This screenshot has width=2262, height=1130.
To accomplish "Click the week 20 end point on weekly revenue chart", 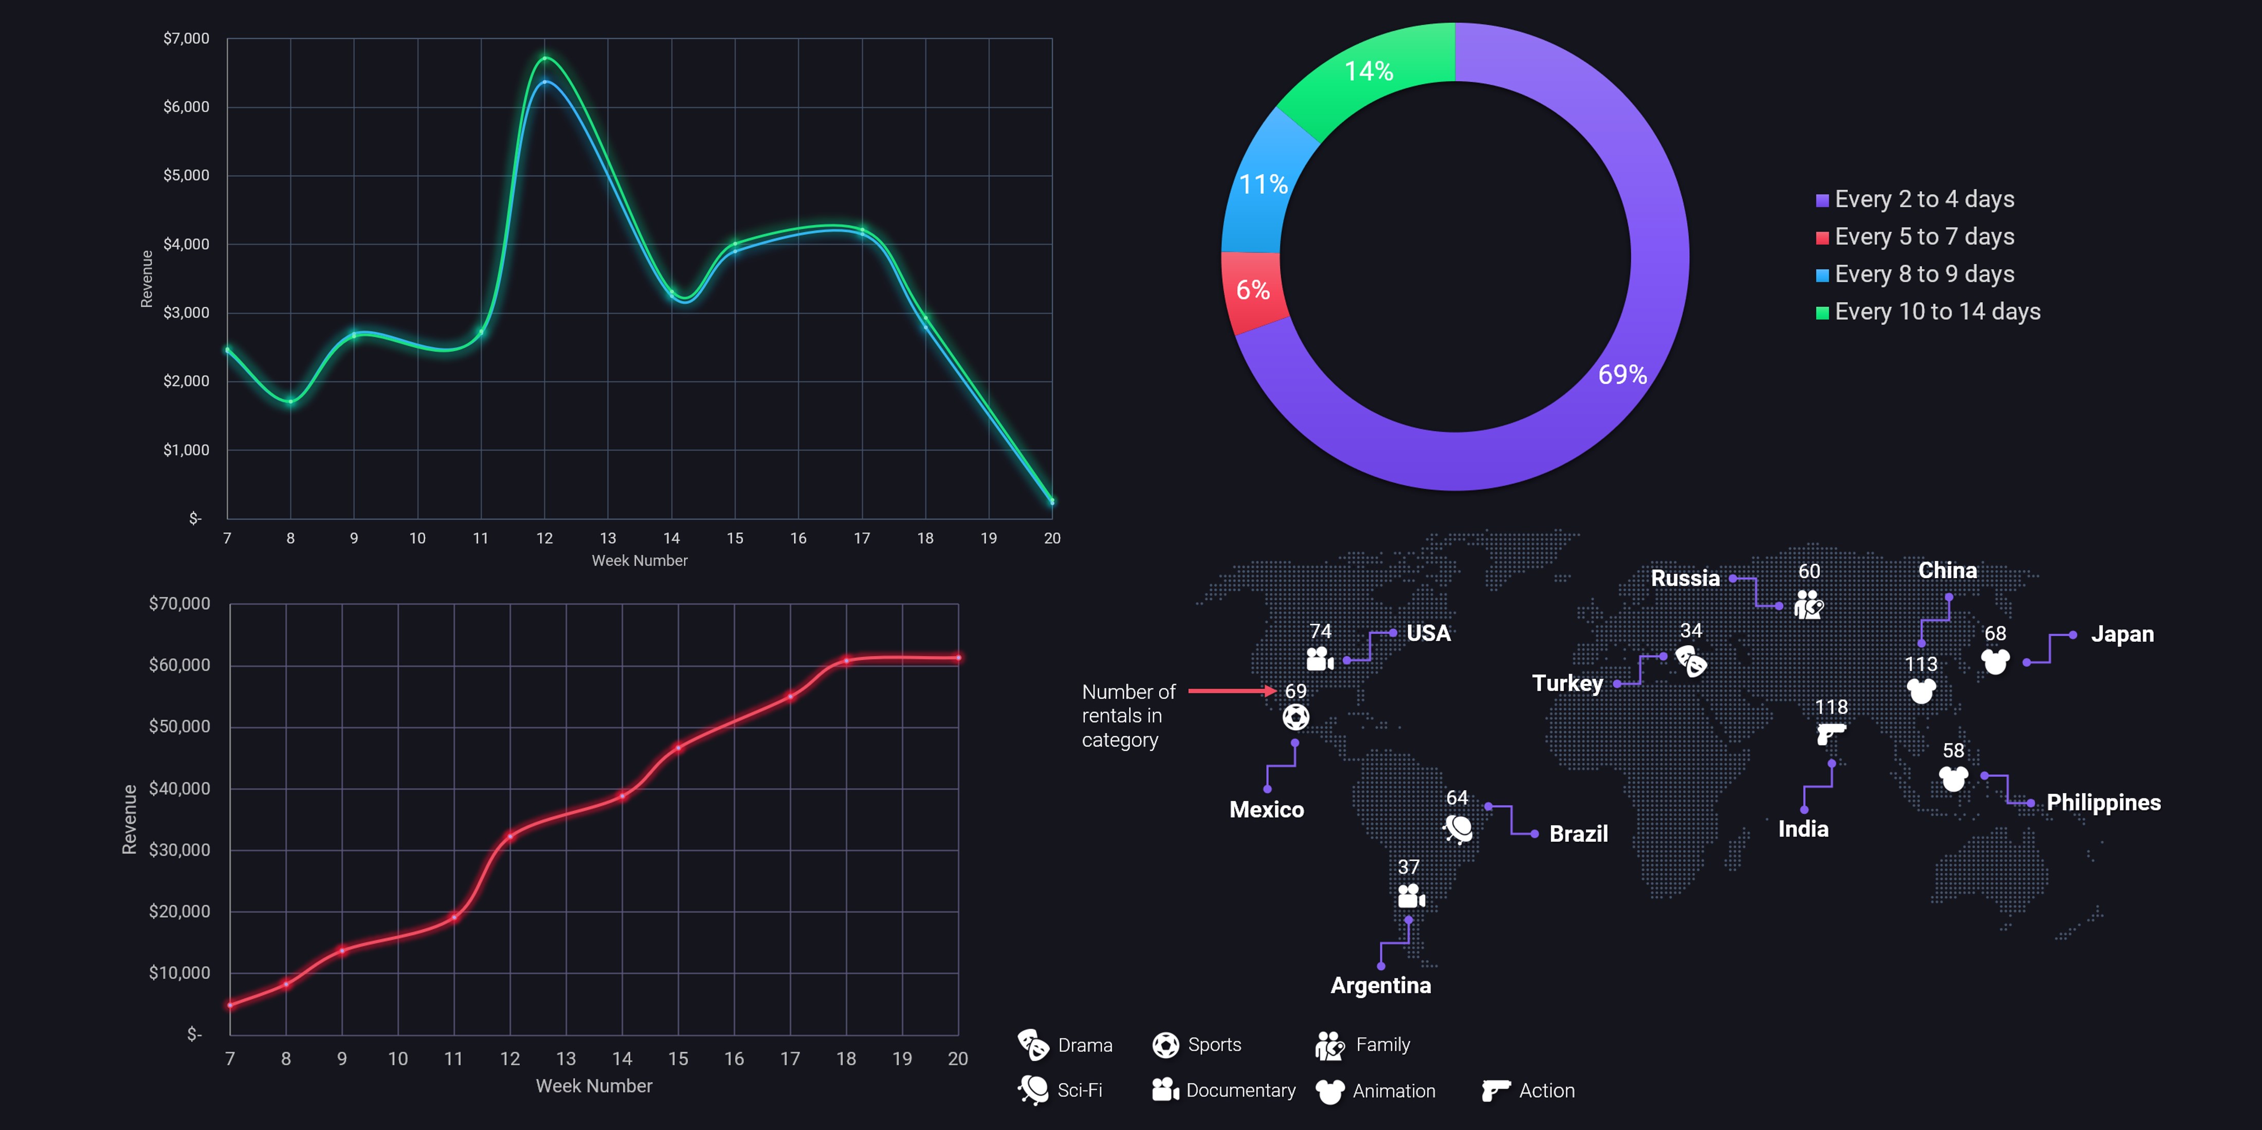I will click(x=1052, y=502).
